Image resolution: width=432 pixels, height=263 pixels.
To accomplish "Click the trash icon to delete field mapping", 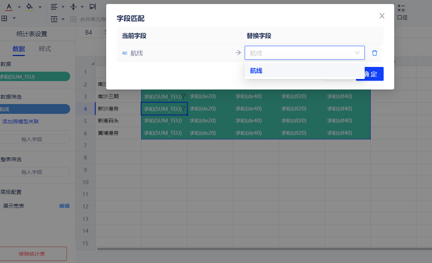I will pyautogui.click(x=375, y=53).
